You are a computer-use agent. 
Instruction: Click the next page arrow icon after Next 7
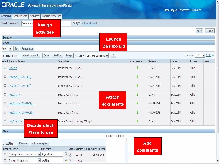click(x=213, y=55)
